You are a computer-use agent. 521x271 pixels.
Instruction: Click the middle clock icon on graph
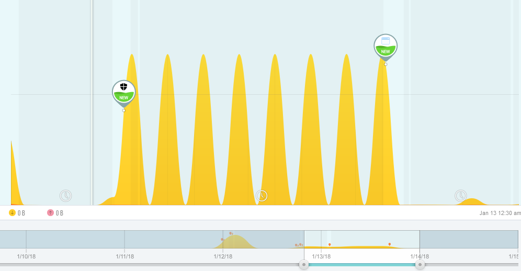(x=262, y=196)
